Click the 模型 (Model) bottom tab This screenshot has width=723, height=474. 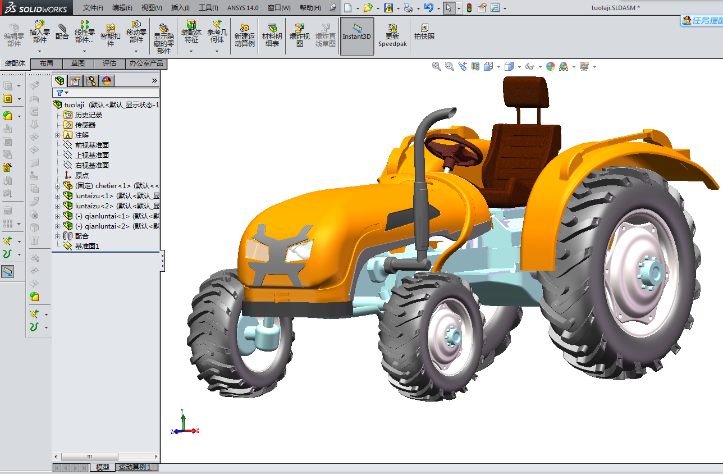point(103,467)
